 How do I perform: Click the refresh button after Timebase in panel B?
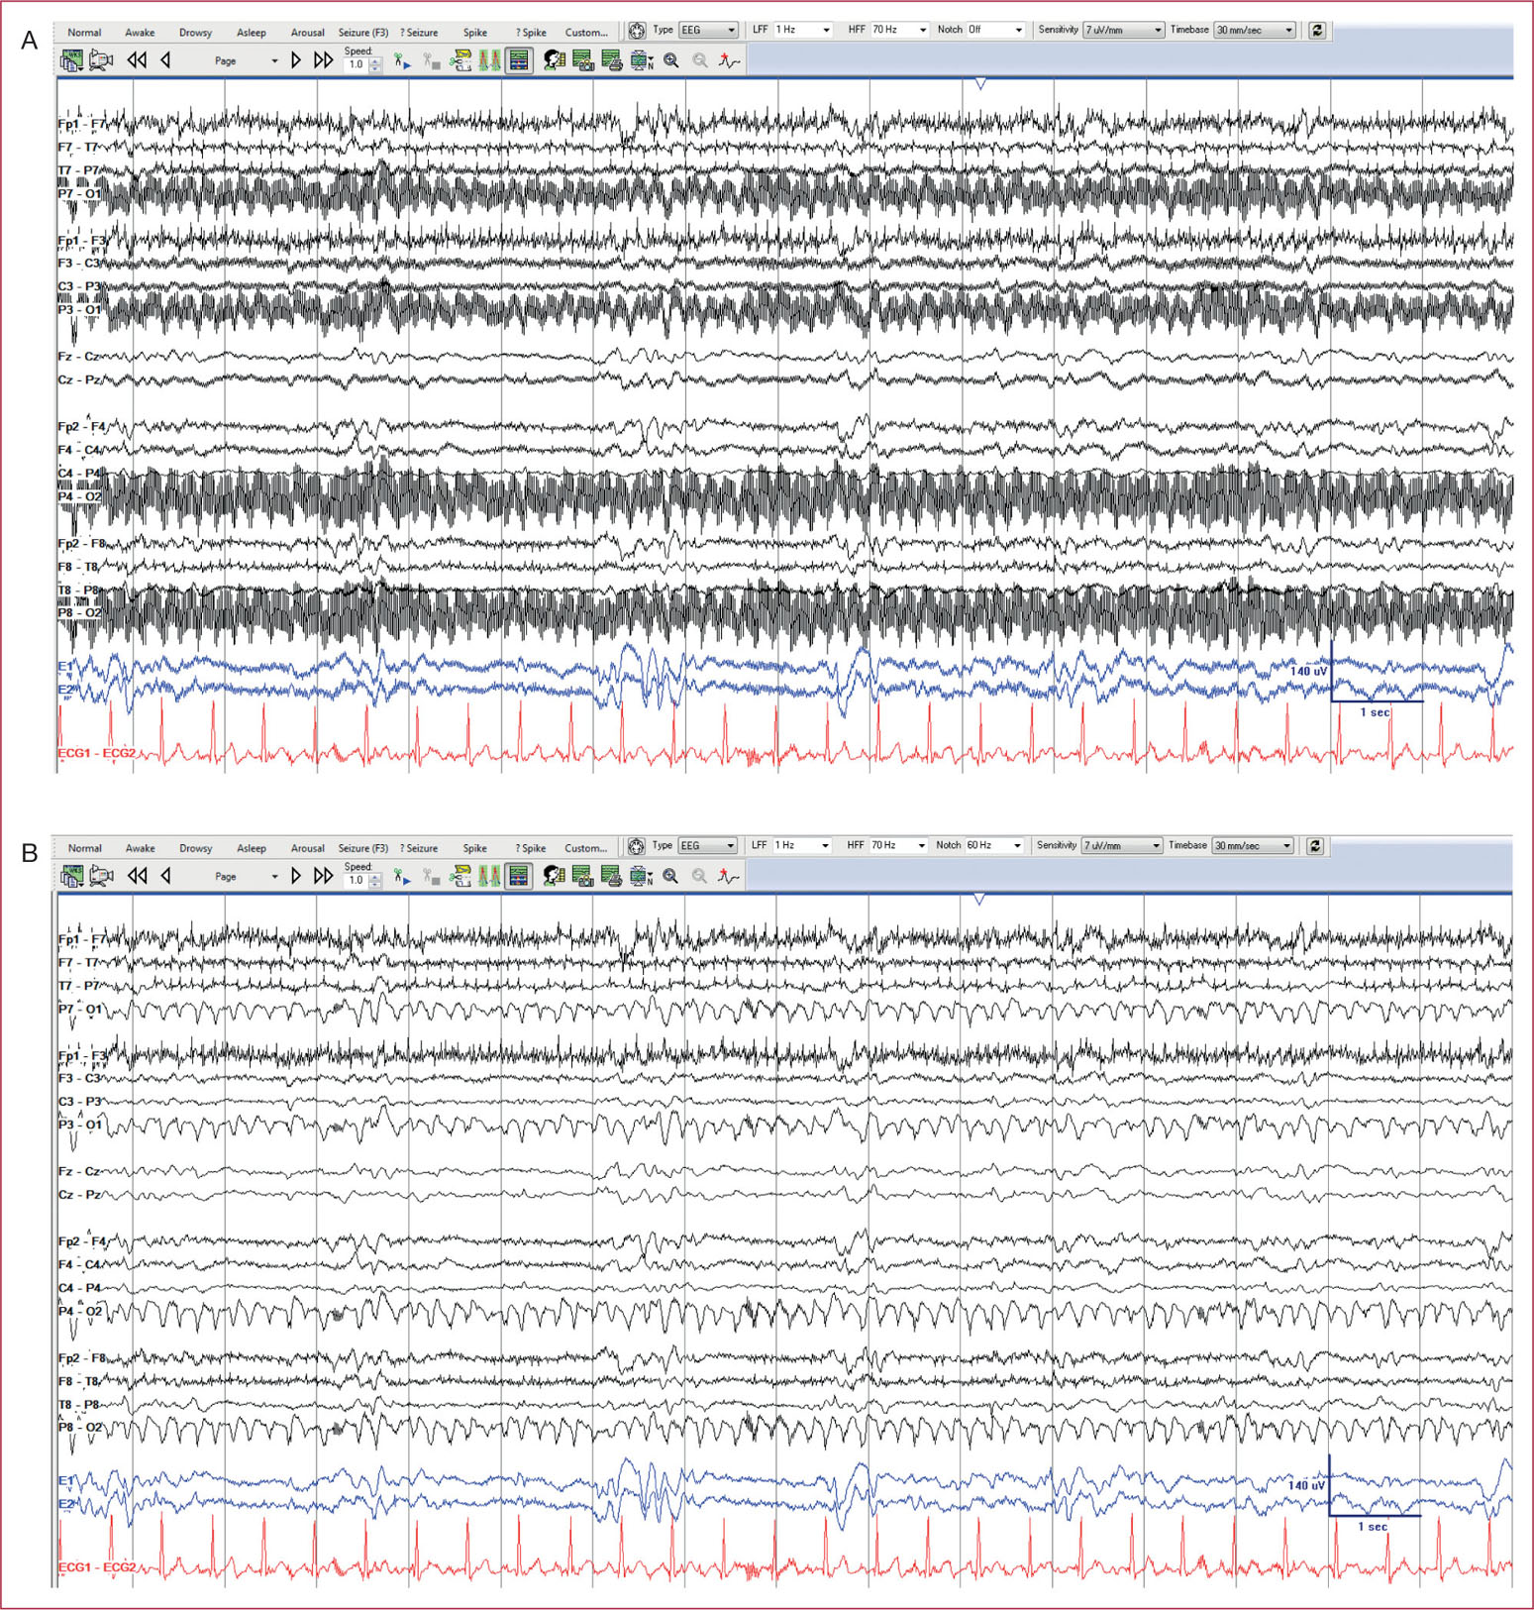point(1315,846)
